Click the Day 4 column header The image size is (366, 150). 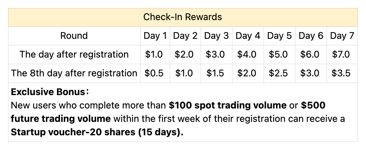coord(248,36)
